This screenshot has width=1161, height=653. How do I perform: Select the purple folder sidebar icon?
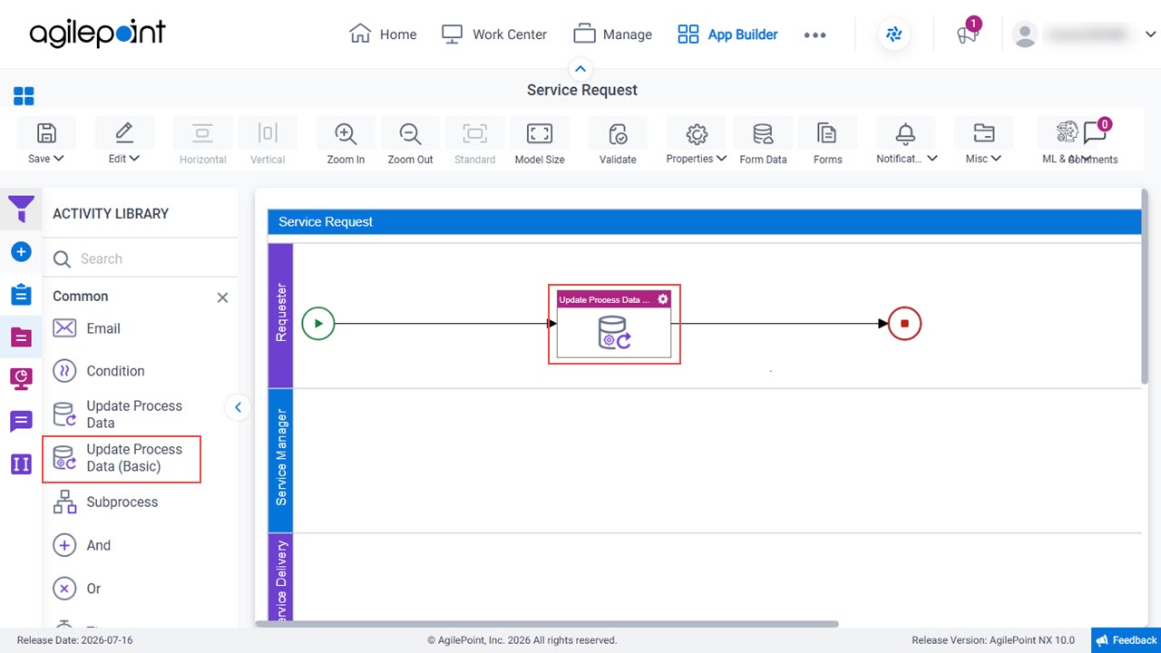(x=21, y=337)
